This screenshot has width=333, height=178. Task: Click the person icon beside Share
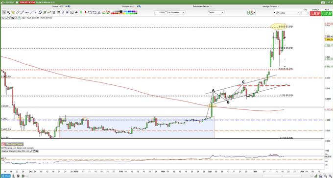(13, 176)
